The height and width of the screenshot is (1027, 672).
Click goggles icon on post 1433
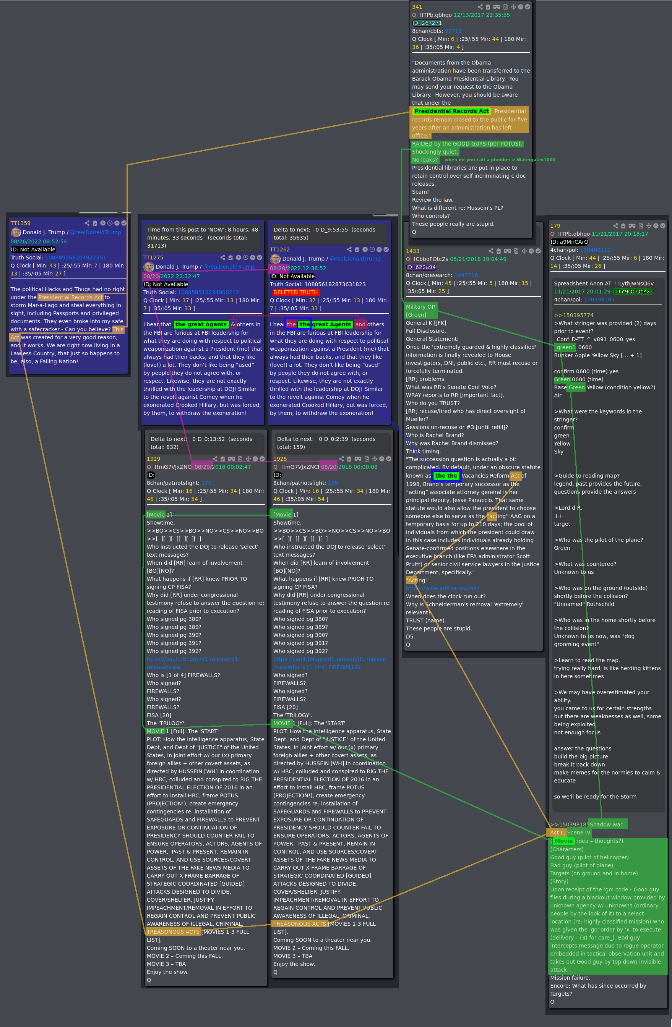[507, 251]
